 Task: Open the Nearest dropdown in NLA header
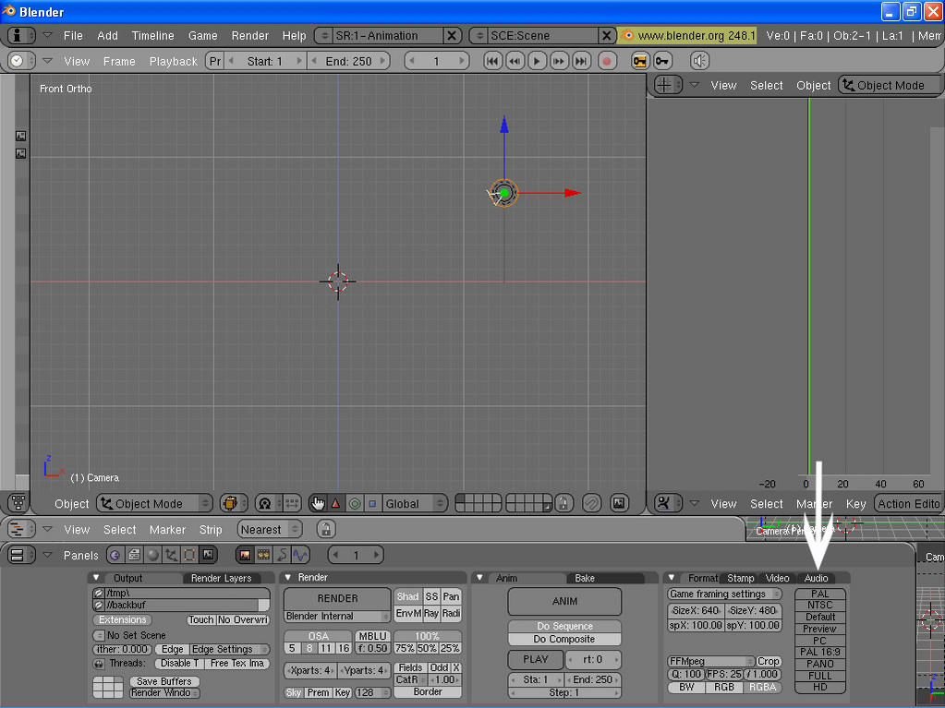[270, 529]
